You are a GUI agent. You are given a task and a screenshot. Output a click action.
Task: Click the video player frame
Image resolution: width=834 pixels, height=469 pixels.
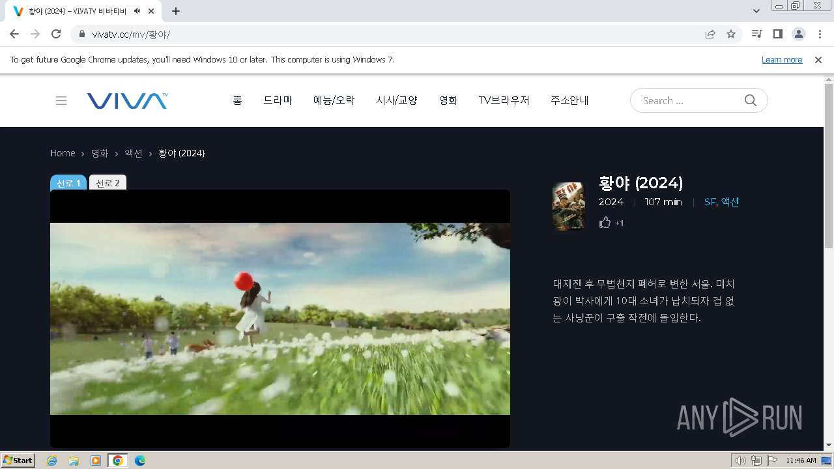coord(280,319)
